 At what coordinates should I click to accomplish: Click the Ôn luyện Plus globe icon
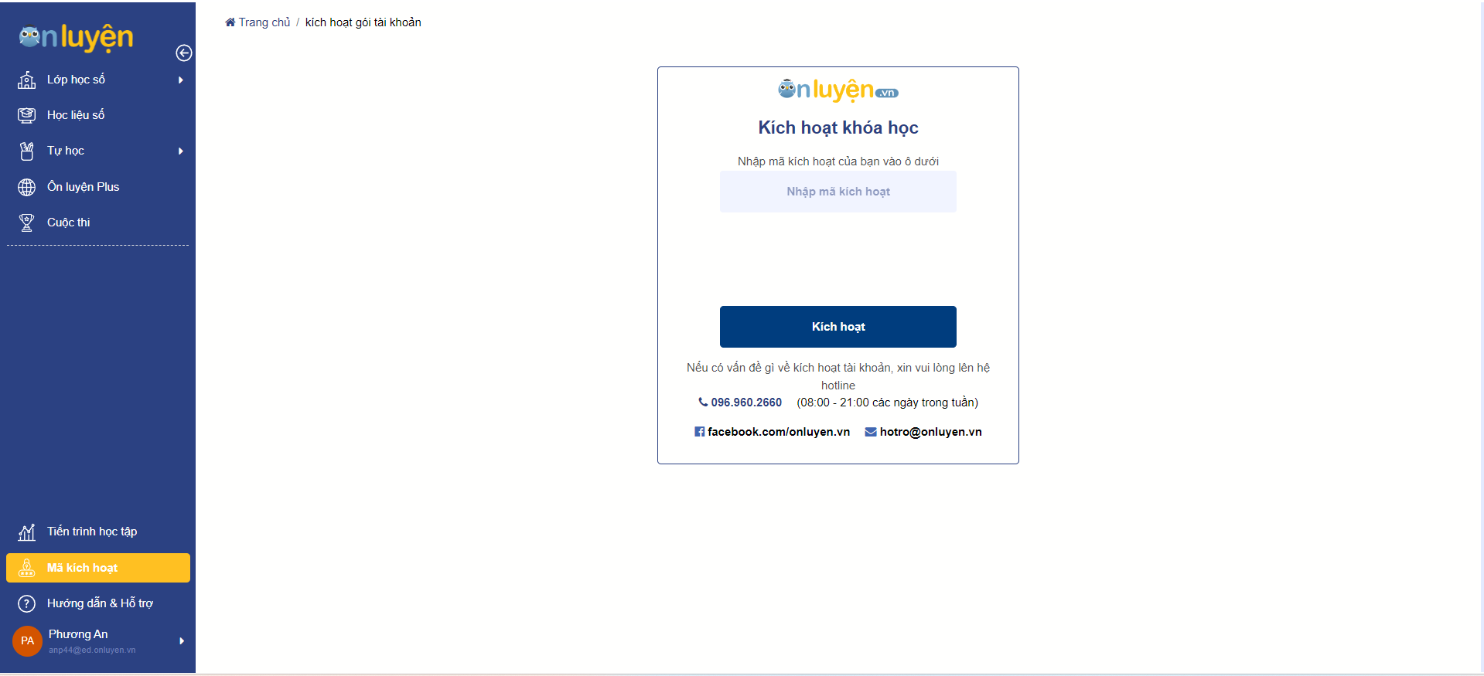[x=26, y=187]
